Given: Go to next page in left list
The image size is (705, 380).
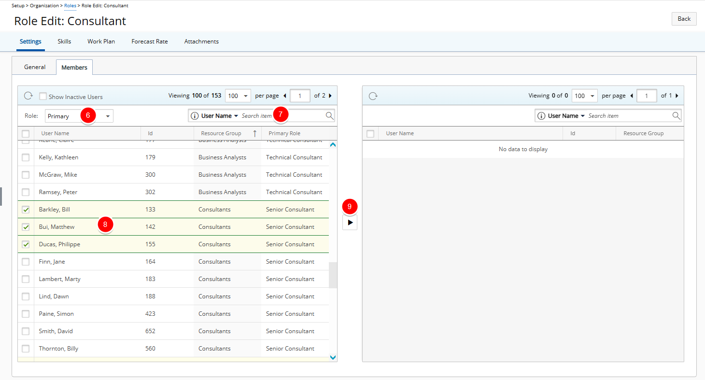Looking at the screenshot, I should click(x=330, y=96).
